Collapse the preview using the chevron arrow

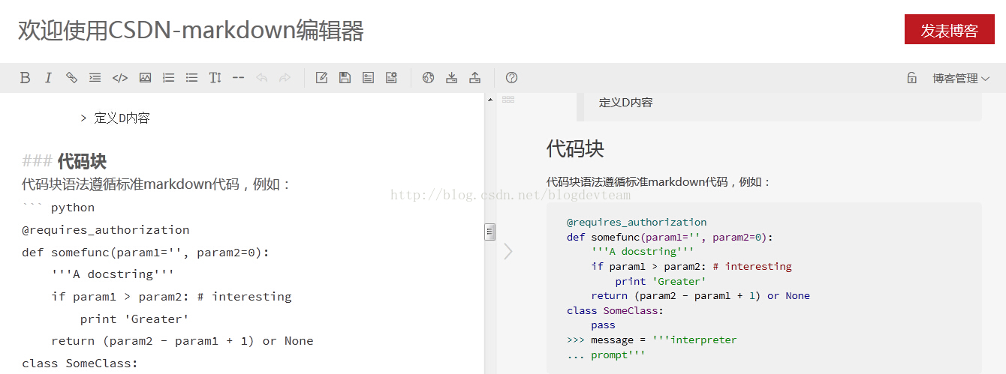tap(508, 251)
